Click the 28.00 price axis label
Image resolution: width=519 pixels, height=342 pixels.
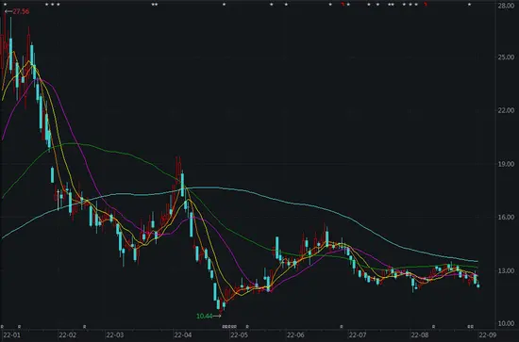(x=506, y=6)
